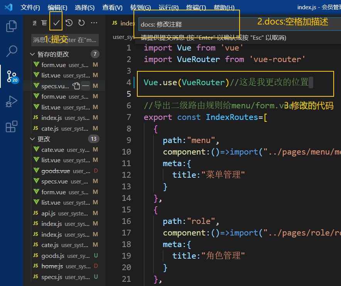
Task: Click the text path:"role", in editor
Action: (x=191, y=221)
